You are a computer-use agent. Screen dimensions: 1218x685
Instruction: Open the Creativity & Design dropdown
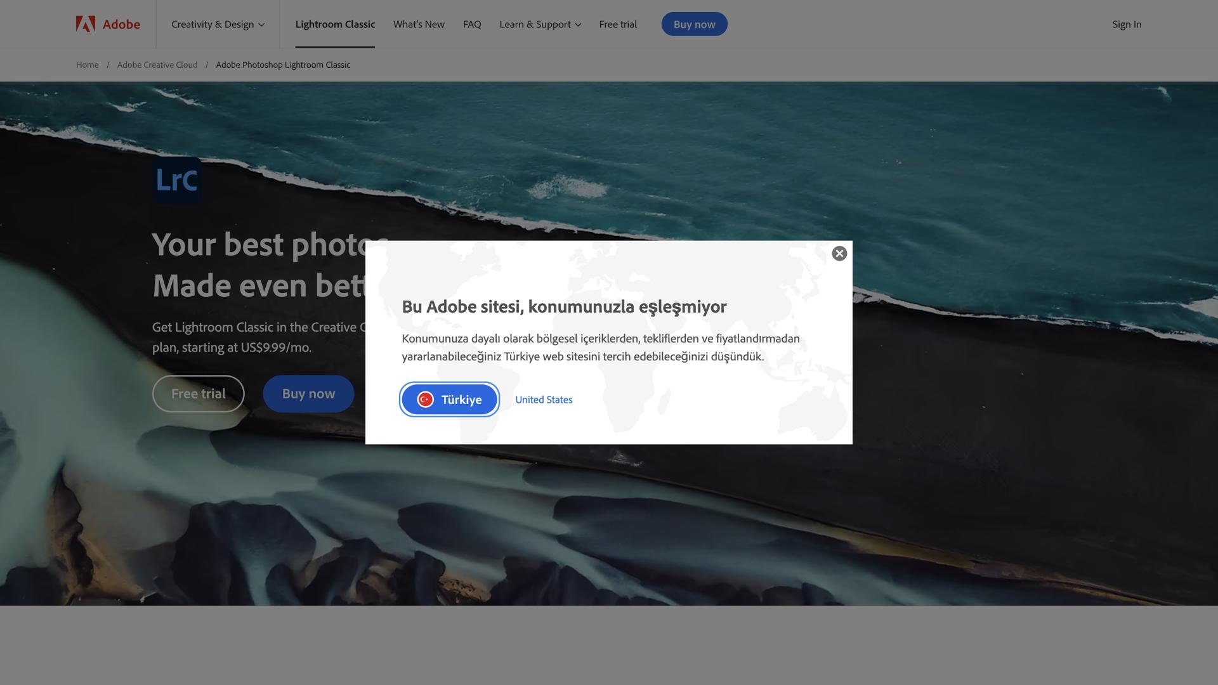coord(217,24)
